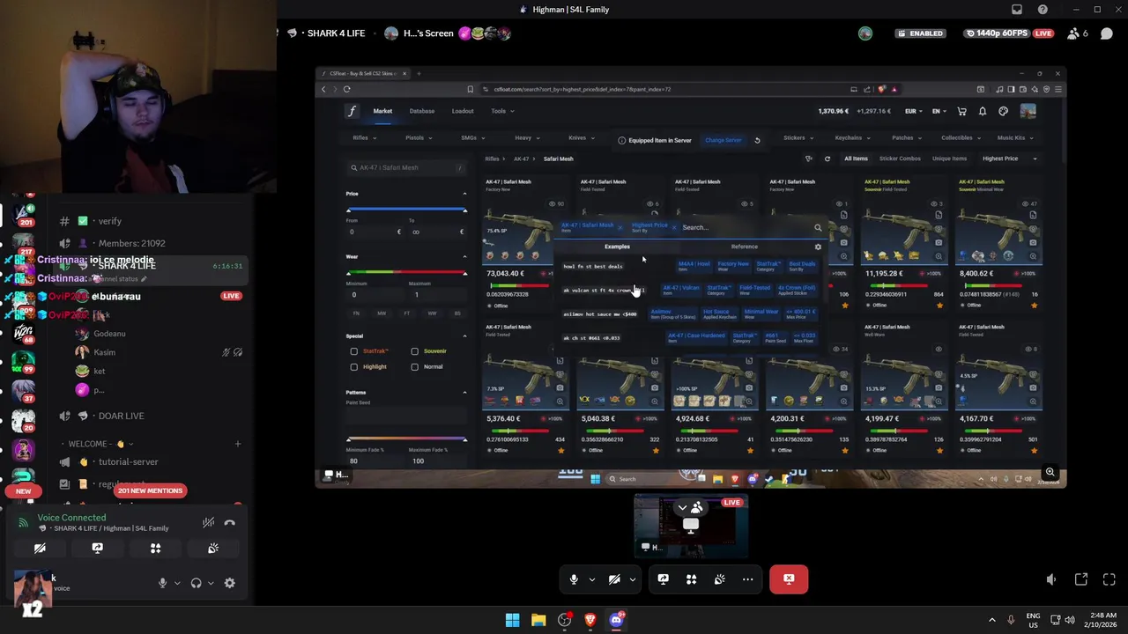Open the CSFloat shopping cart icon
Screen dimensions: 1128x634
(x=961, y=111)
